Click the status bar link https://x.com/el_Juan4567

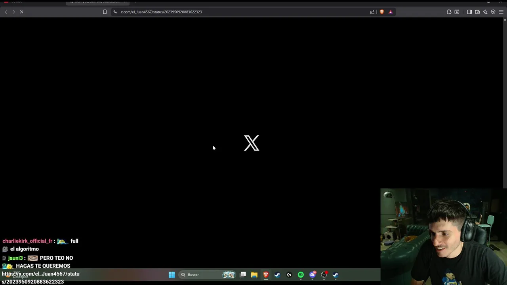click(40, 278)
